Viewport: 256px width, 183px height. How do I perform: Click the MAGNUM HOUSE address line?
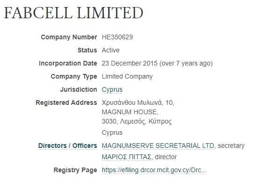[130, 112]
